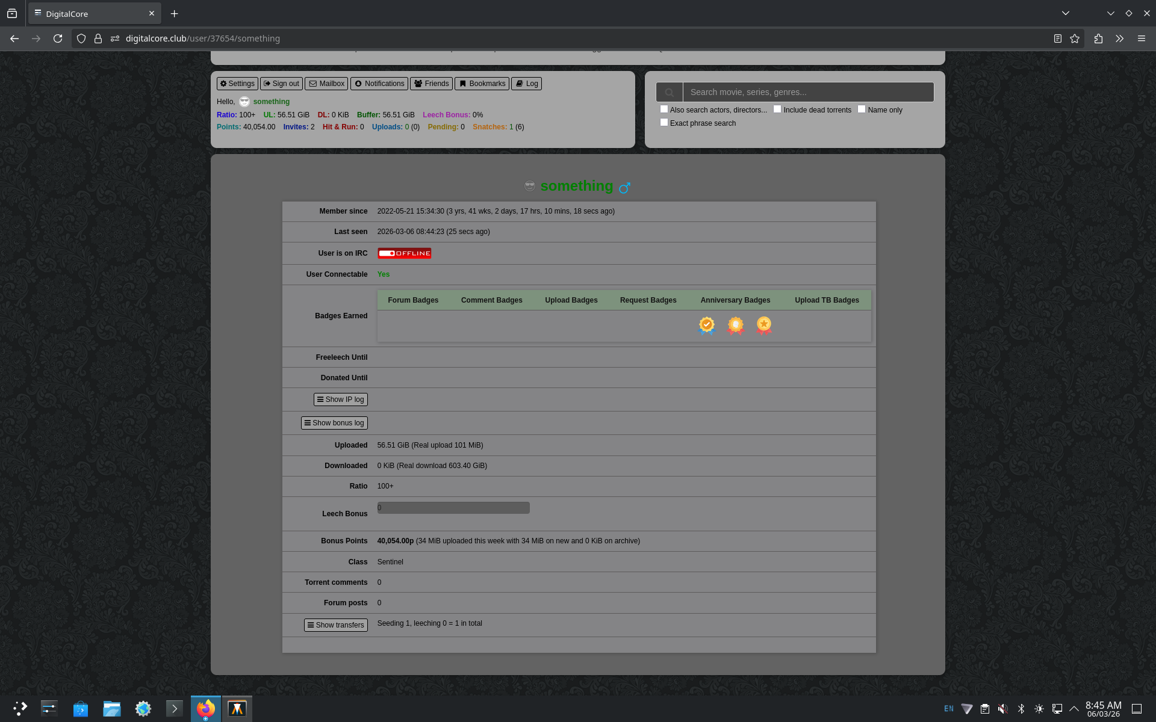Screen dimensions: 1156x722
Task: Click the male gender symbol icon
Action: click(x=624, y=188)
